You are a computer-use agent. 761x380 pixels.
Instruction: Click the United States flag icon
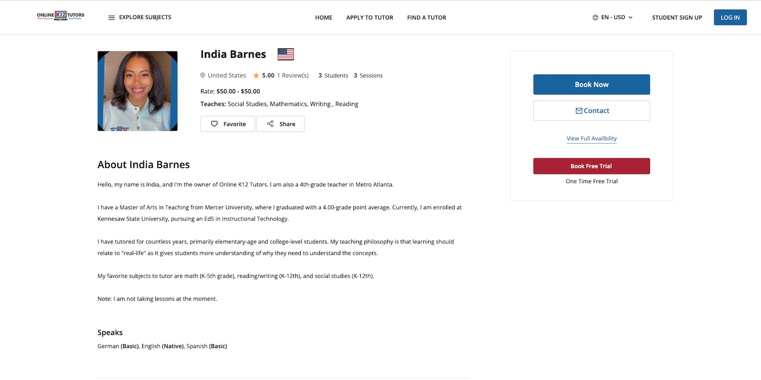[285, 54]
